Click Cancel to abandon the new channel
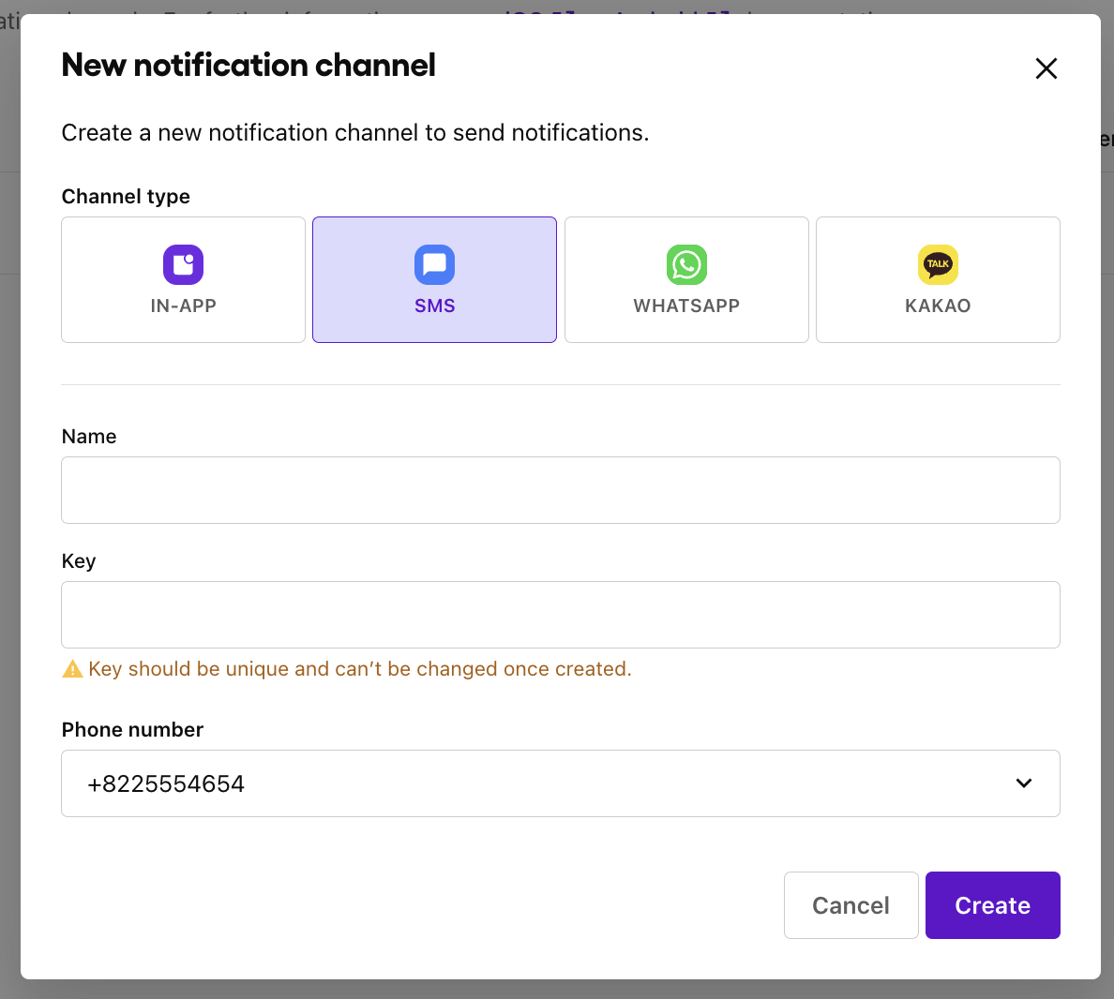The width and height of the screenshot is (1114, 999). tap(851, 904)
